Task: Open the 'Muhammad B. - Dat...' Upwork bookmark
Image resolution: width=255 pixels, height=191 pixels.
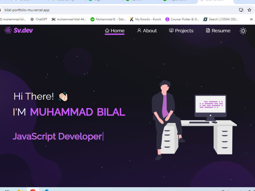Action: click(108, 19)
